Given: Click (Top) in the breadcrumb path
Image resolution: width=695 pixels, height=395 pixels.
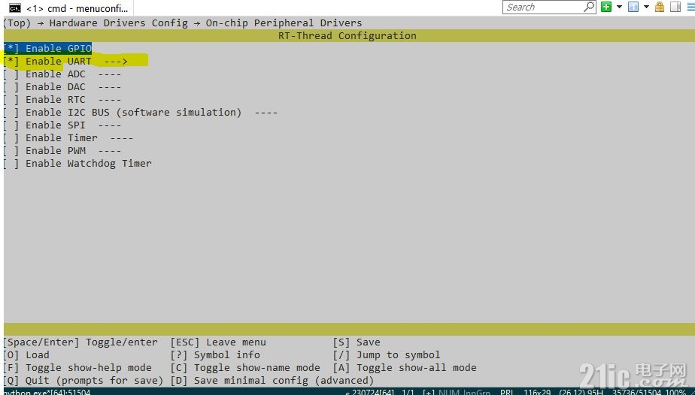Looking at the screenshot, I should [17, 23].
